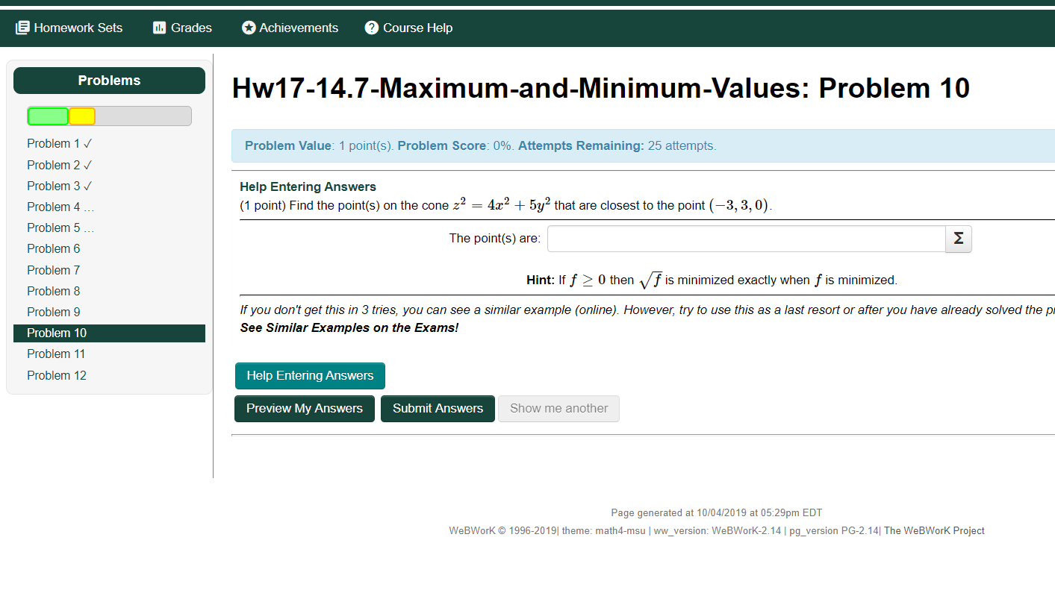
Task: Click the 'See Similar Examples on the Exams!' text
Action: tap(349, 327)
